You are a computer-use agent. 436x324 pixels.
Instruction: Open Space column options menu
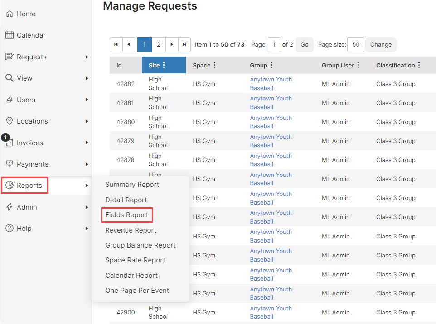[214, 65]
